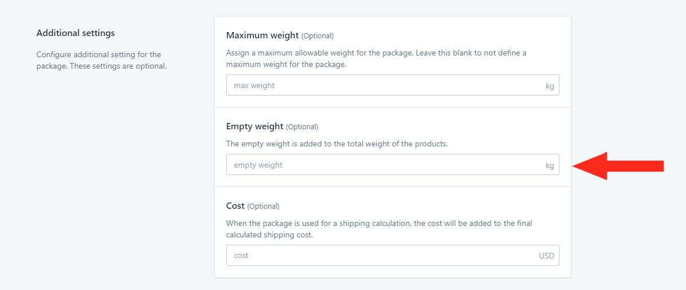Click the (Optional) label beside Cost
Image resolution: width=686 pixels, height=290 pixels.
pos(263,206)
